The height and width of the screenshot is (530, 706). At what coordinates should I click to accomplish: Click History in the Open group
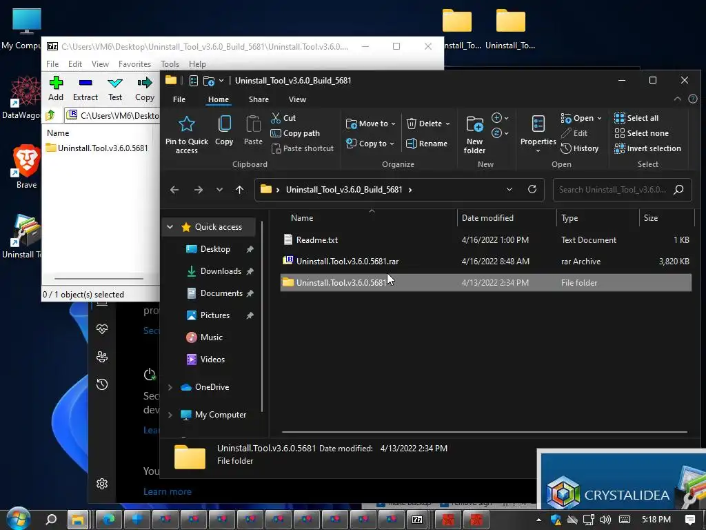pos(579,148)
